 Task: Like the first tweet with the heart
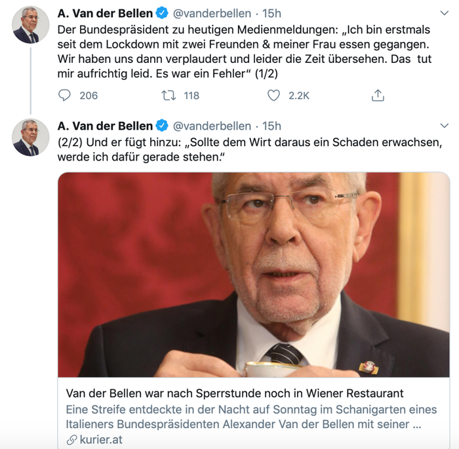[273, 96]
